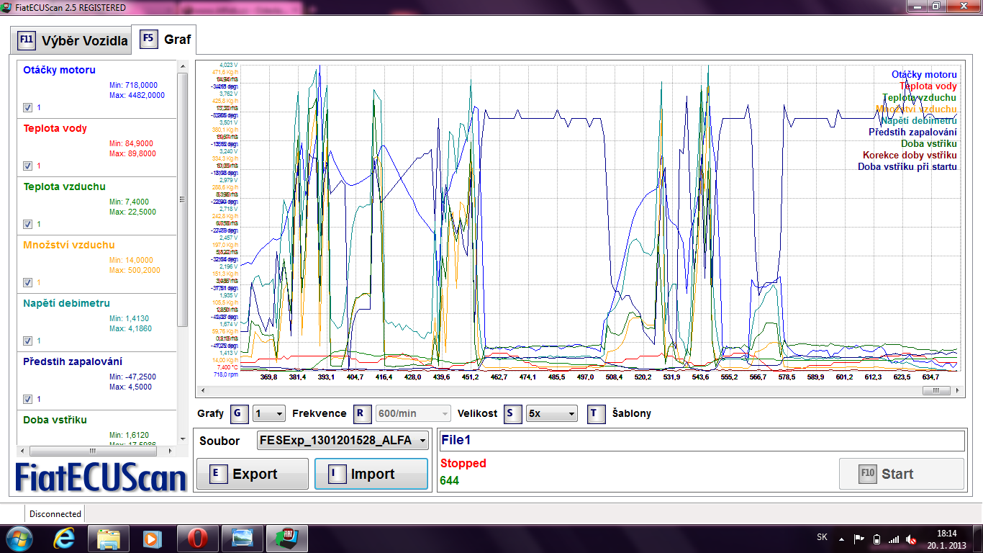
Task: Click the File1 name text field
Action: (x=701, y=441)
